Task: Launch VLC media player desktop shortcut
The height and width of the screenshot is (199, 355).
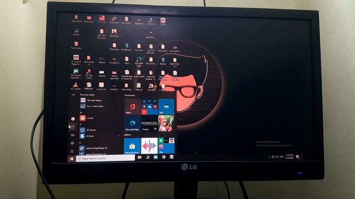Action: 75,86
